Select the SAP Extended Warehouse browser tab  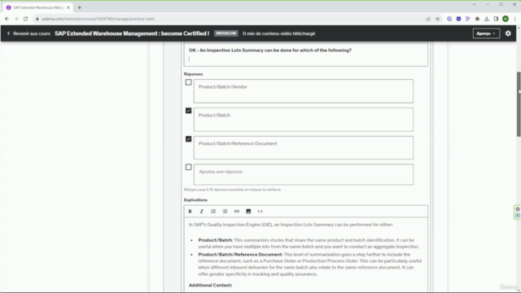37,7
